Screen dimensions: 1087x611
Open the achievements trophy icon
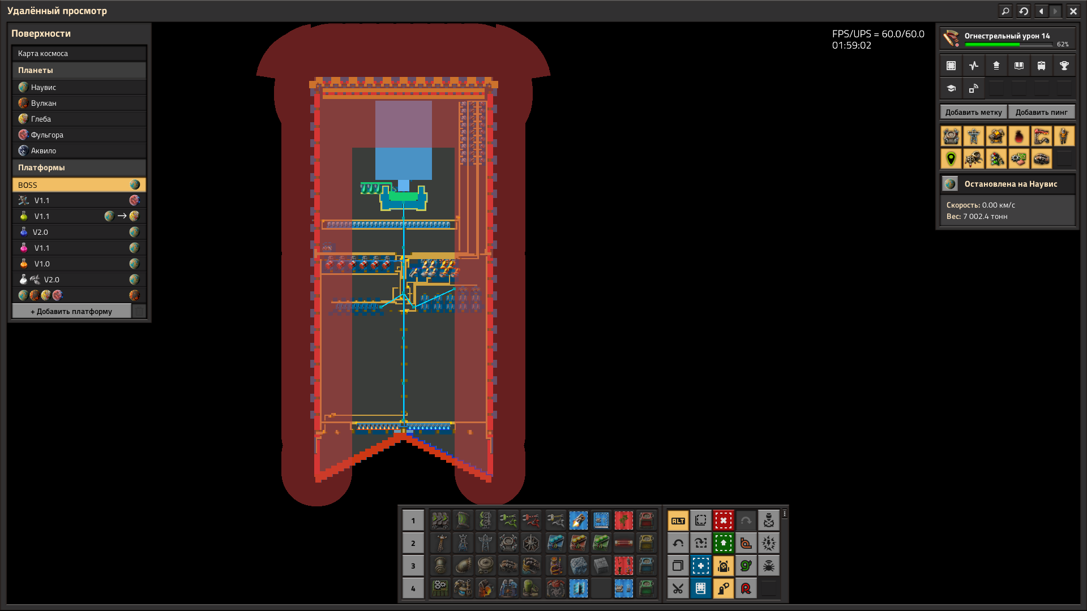click(x=1064, y=66)
